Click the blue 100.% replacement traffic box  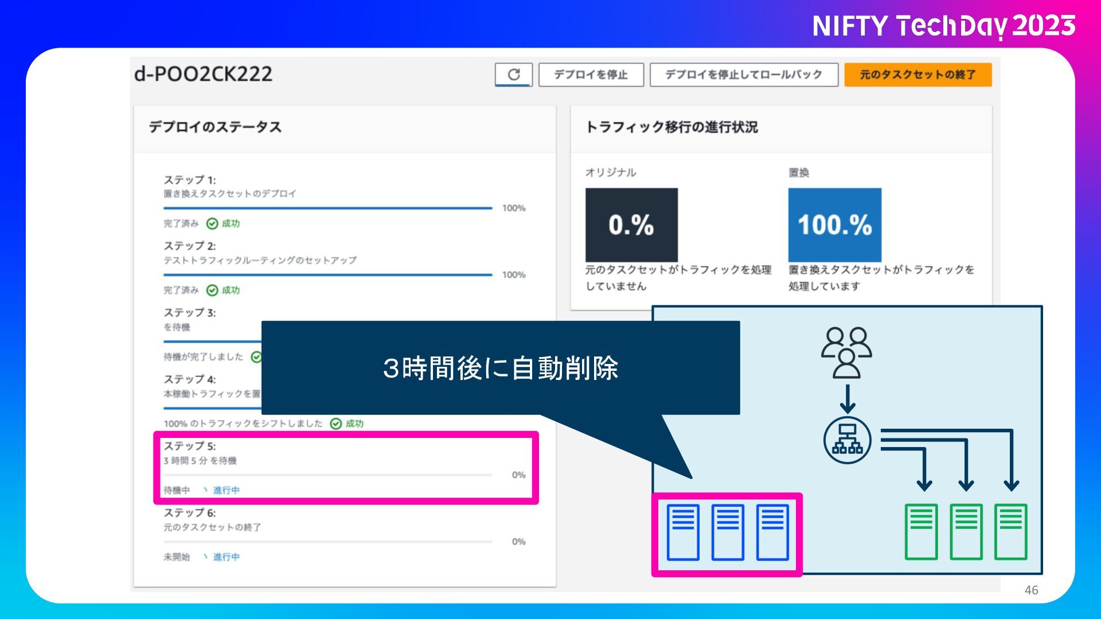[x=834, y=225]
